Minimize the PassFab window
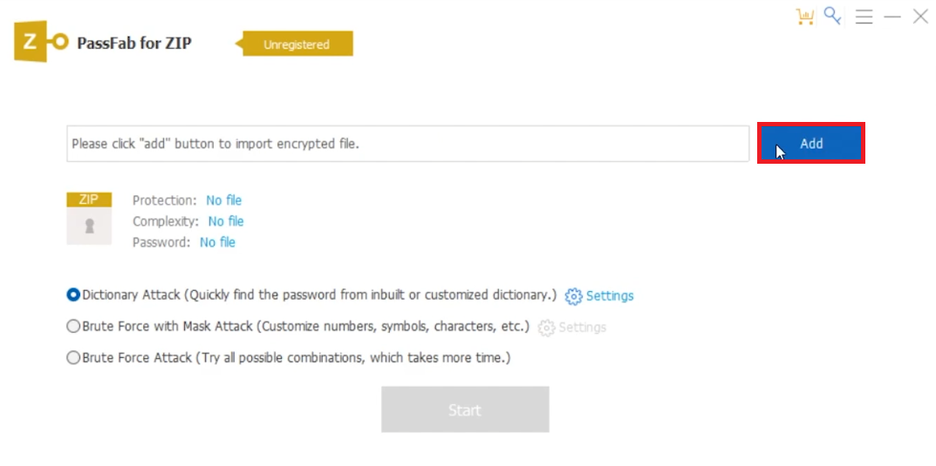 point(892,17)
